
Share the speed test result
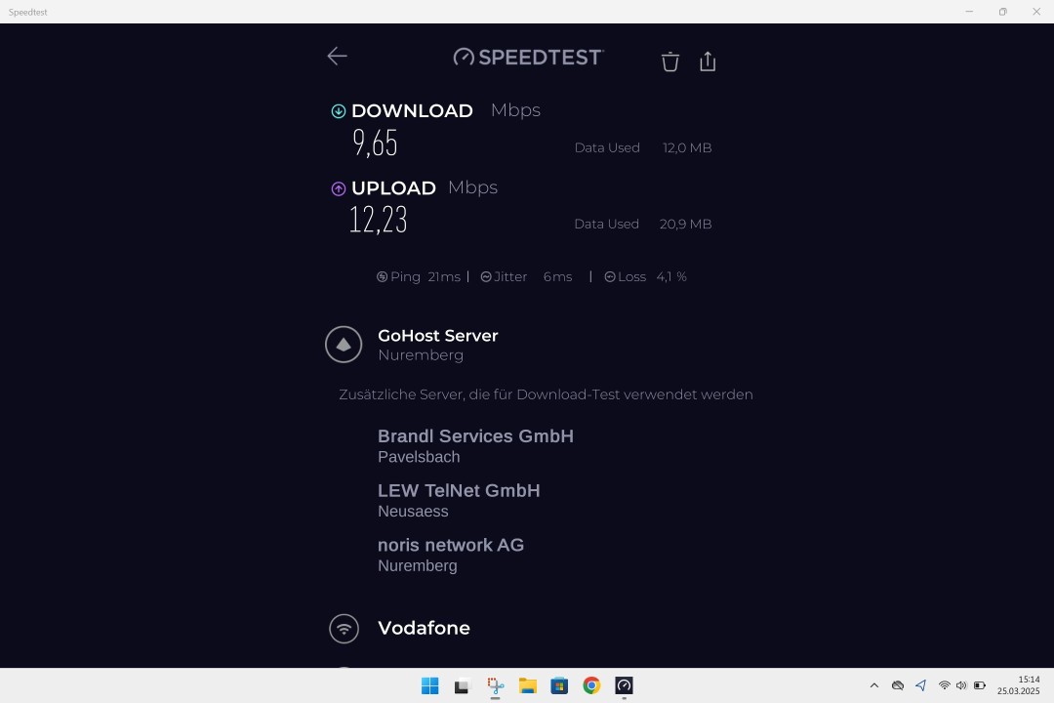(x=708, y=62)
